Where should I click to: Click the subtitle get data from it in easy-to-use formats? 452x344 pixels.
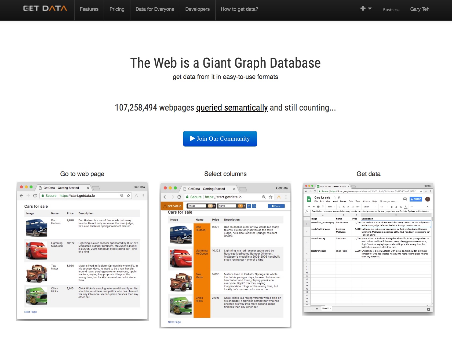click(x=225, y=77)
